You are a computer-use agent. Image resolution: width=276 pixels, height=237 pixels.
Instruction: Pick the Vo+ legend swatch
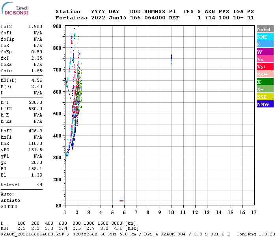coord(265,67)
